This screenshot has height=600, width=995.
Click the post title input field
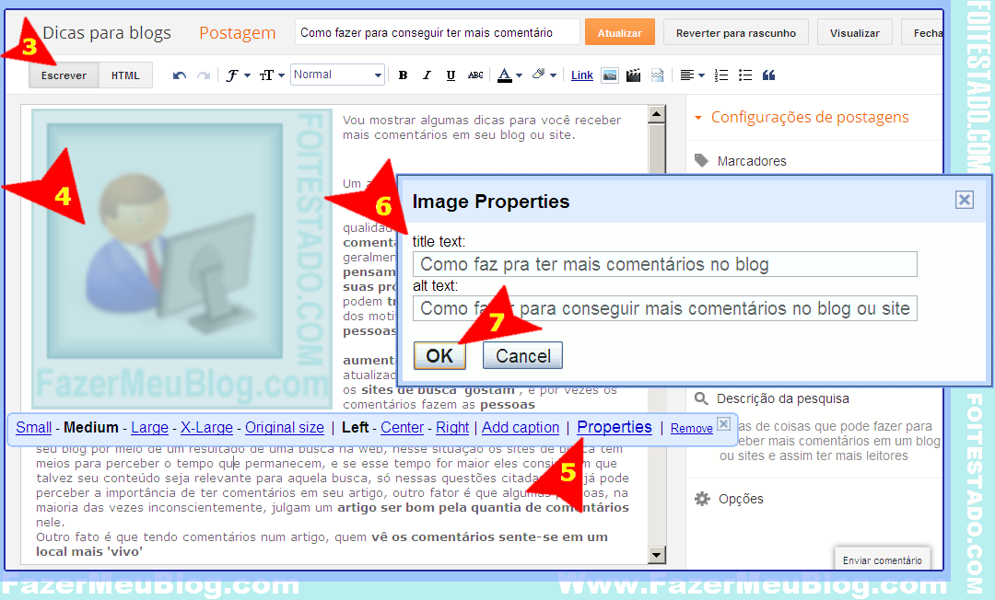pos(437,32)
